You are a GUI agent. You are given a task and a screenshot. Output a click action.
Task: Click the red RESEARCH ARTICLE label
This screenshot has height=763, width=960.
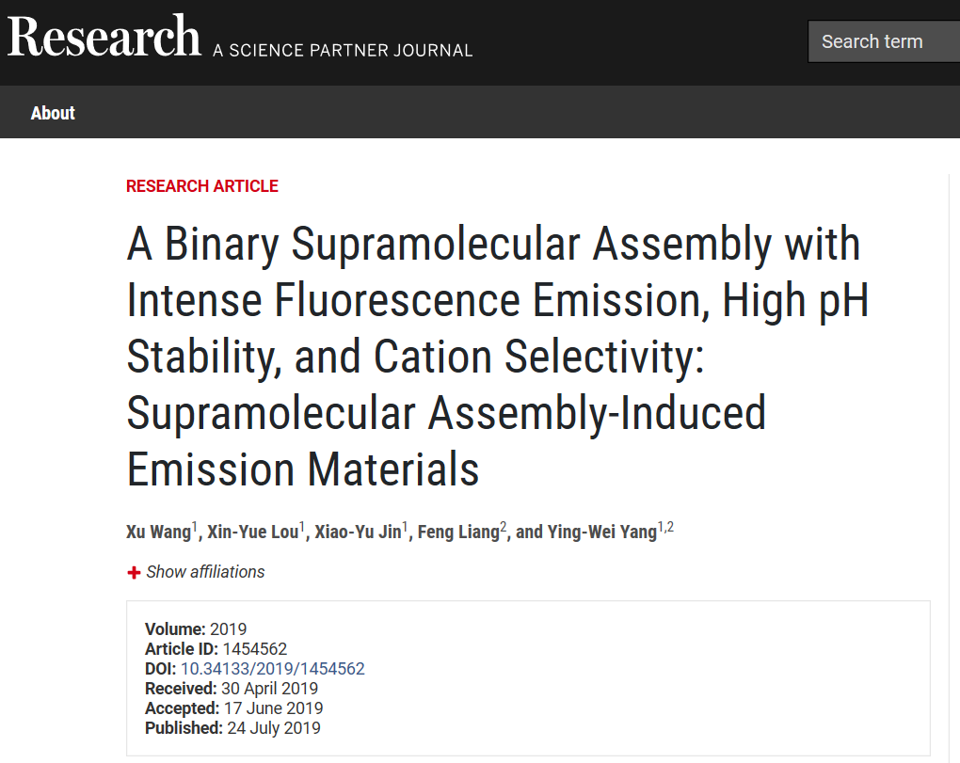click(x=202, y=186)
